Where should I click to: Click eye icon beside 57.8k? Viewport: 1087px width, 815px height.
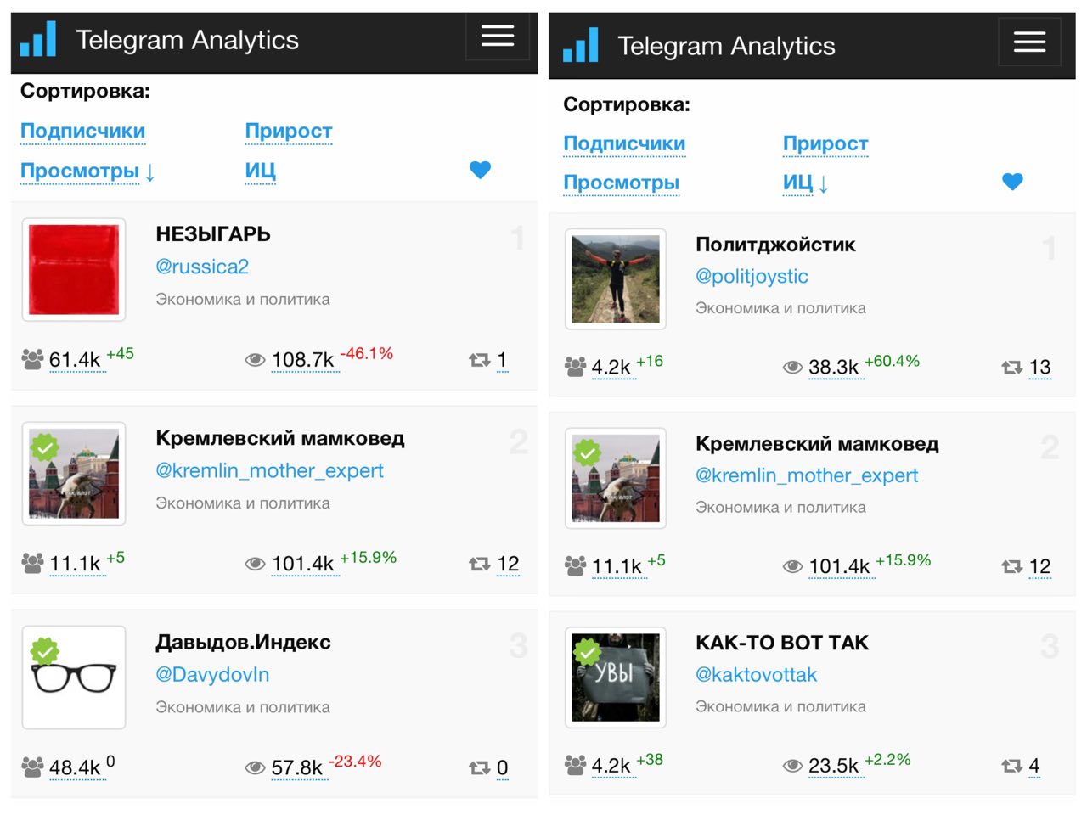click(255, 767)
